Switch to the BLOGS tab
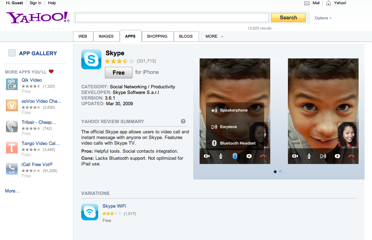This screenshot has height=240, width=372. click(x=186, y=36)
